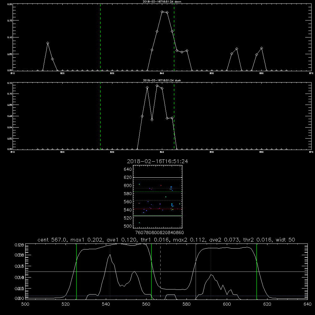Click the solid green line near 615 in bottom plot

[x=256, y=272]
